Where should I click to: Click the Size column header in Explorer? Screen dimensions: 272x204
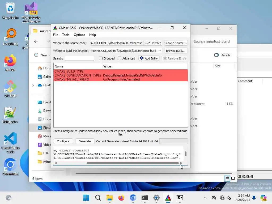218,66
